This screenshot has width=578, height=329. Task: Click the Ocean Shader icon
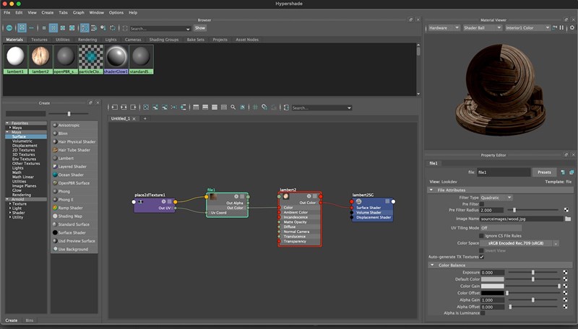point(55,175)
